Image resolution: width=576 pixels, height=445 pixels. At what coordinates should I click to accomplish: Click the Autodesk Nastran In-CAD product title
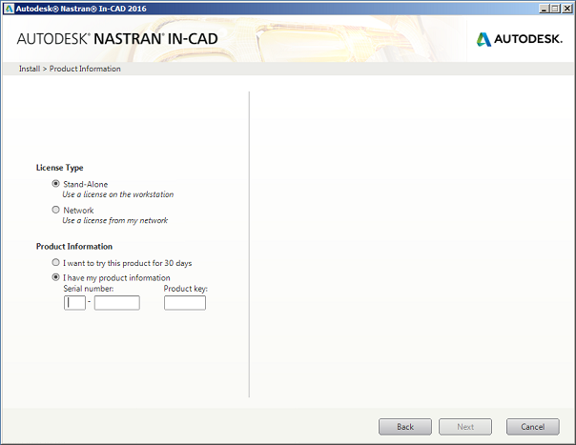pyautogui.click(x=117, y=39)
